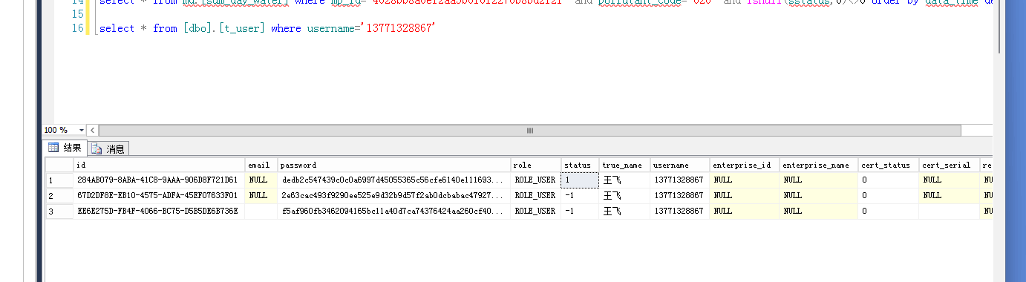Click the enterprise_name NULL cell in row 1
The height and width of the screenshot is (282, 1026).
819,180
